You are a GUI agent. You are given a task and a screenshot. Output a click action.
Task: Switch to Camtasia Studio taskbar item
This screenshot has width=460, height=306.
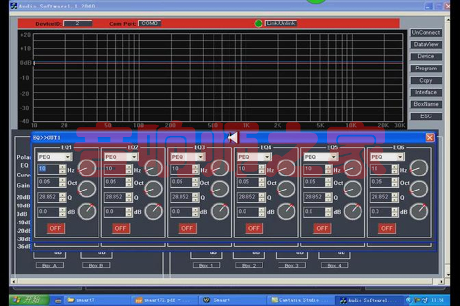click(x=301, y=300)
